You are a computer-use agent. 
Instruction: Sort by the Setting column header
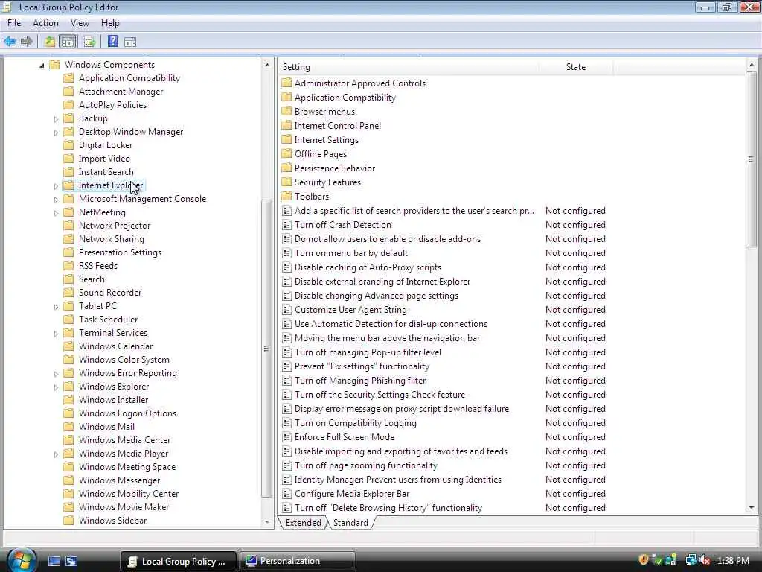tap(408, 66)
